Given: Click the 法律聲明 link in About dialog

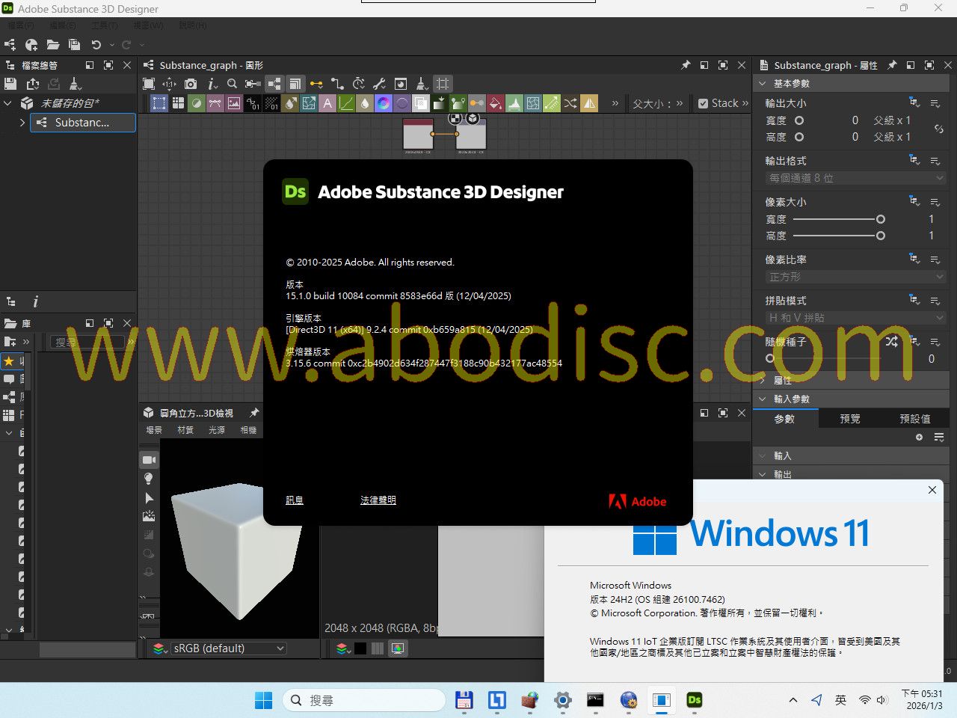Looking at the screenshot, I should coord(378,500).
